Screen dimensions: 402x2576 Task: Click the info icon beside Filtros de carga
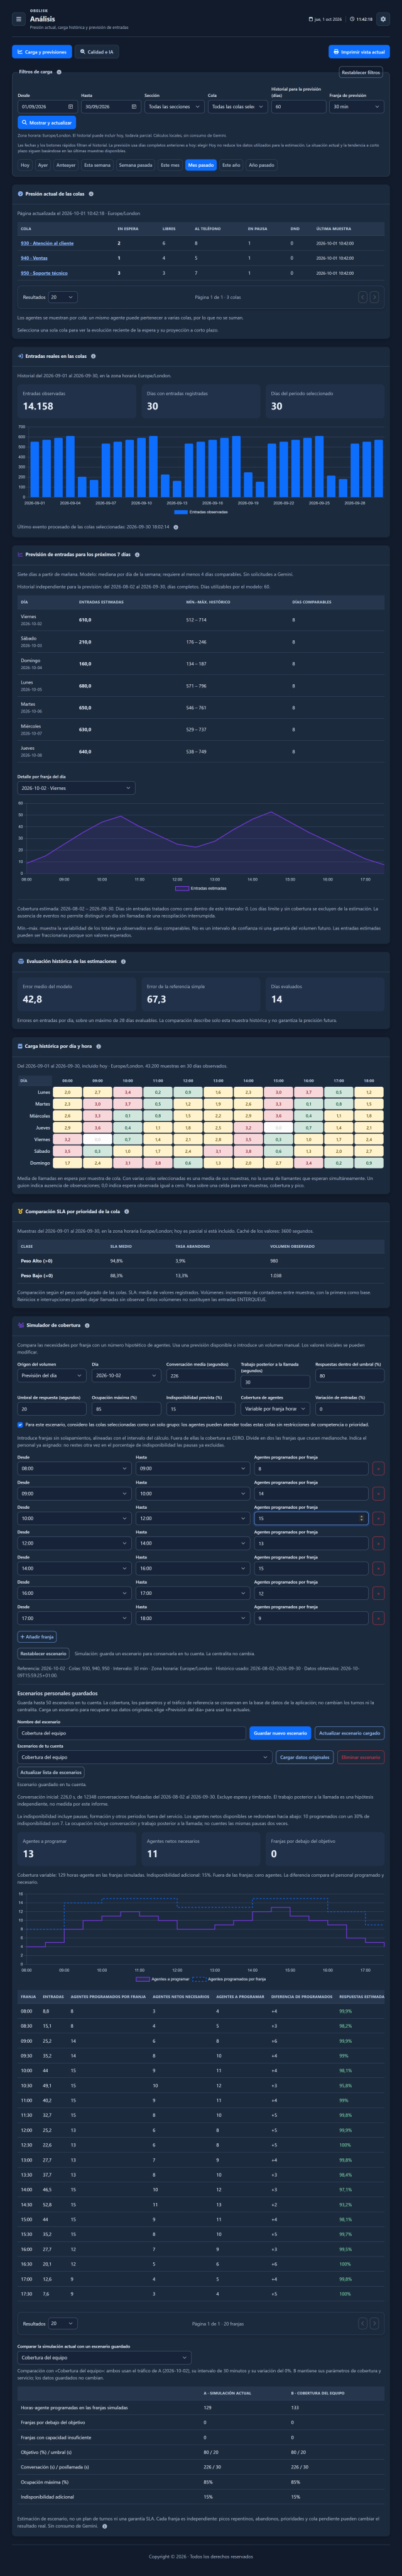[59, 72]
